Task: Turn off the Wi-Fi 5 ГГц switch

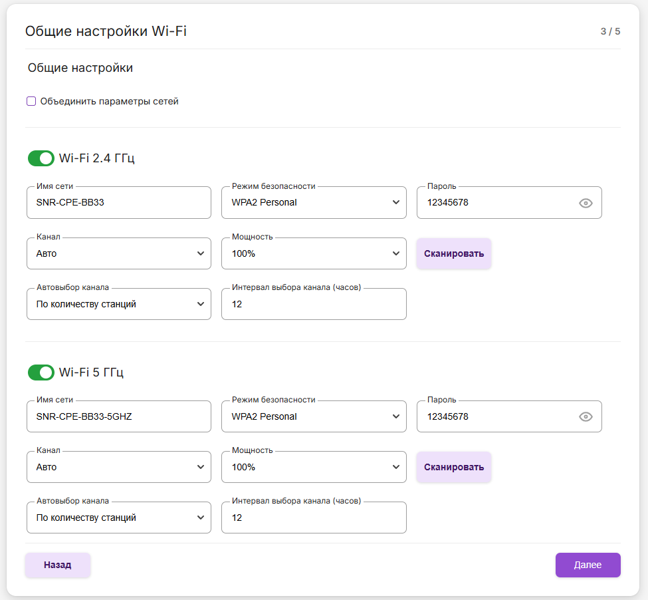Action: point(41,373)
